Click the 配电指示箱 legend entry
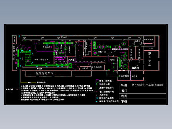Screen dimensions: 172x129 pyautogui.click(x=104, y=84)
